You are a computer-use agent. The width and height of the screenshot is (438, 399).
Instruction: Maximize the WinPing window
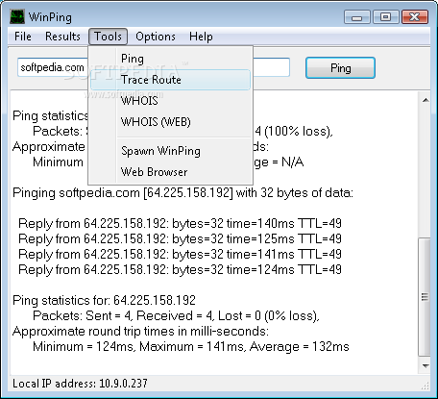(386, 17)
